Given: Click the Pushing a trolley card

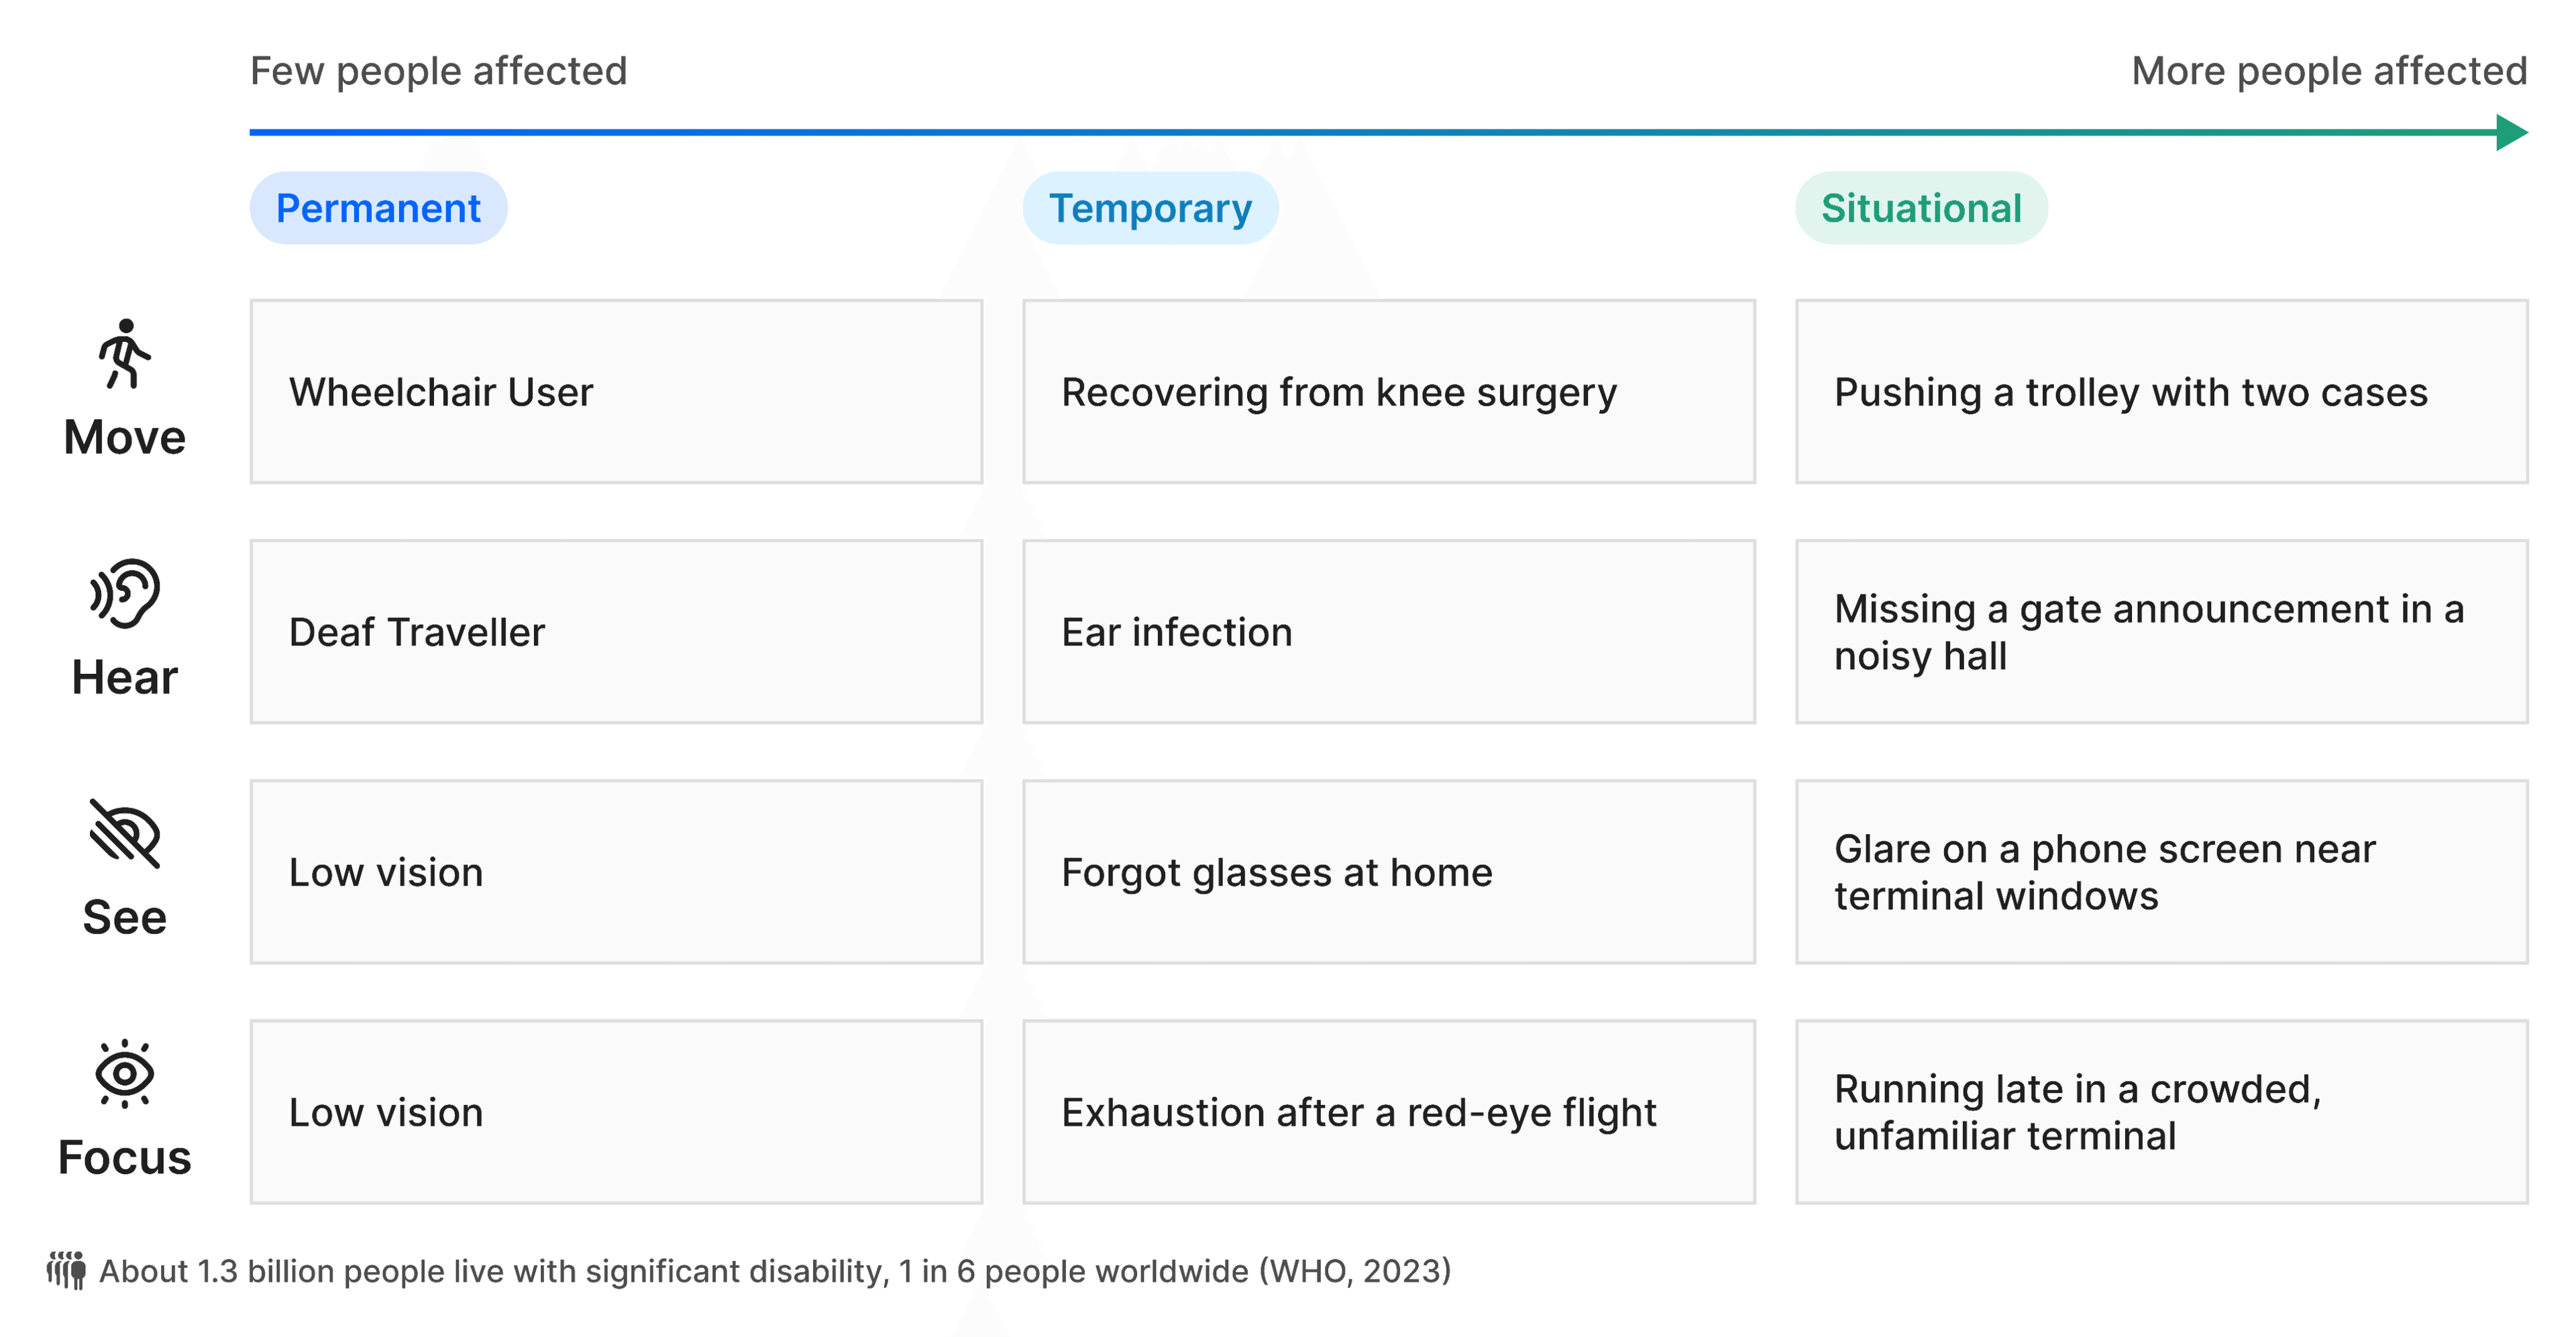Looking at the screenshot, I should pyautogui.click(x=2161, y=392).
